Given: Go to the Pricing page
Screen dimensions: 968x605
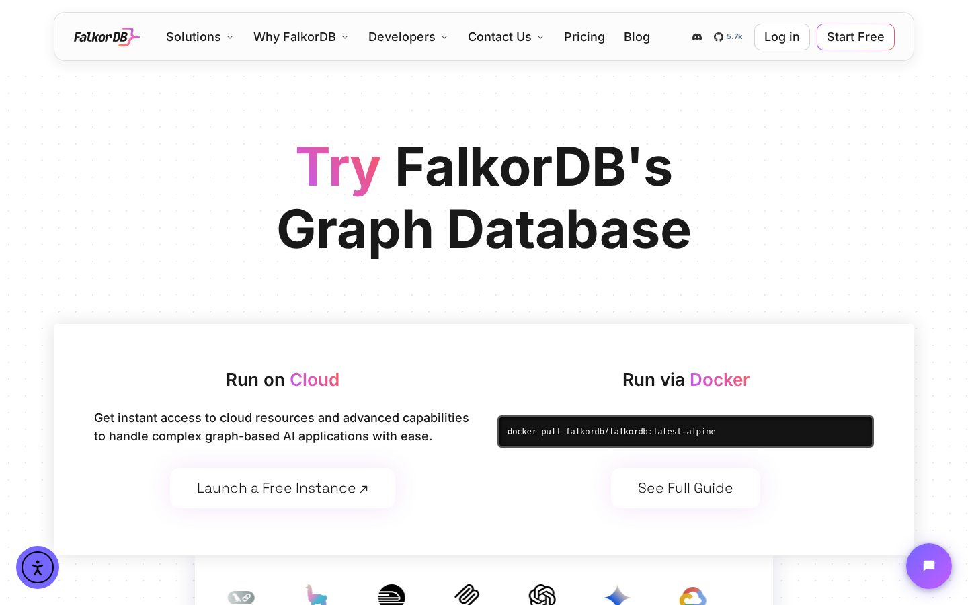Looking at the screenshot, I should 584,37.
